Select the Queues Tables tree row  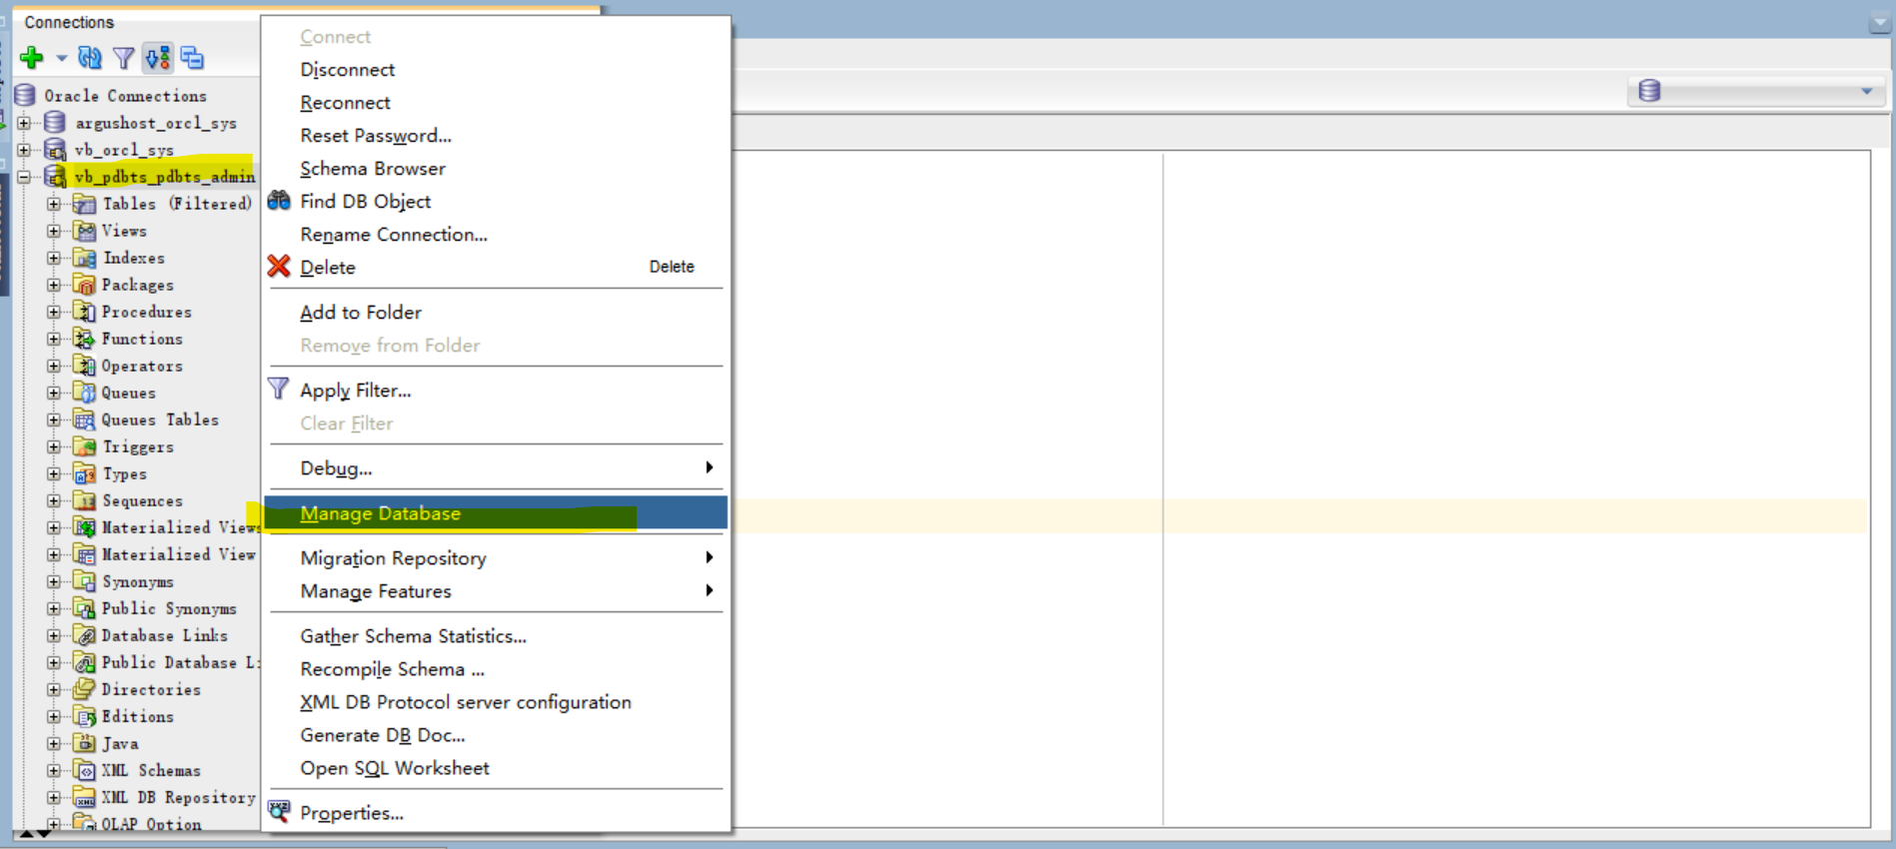145,420
